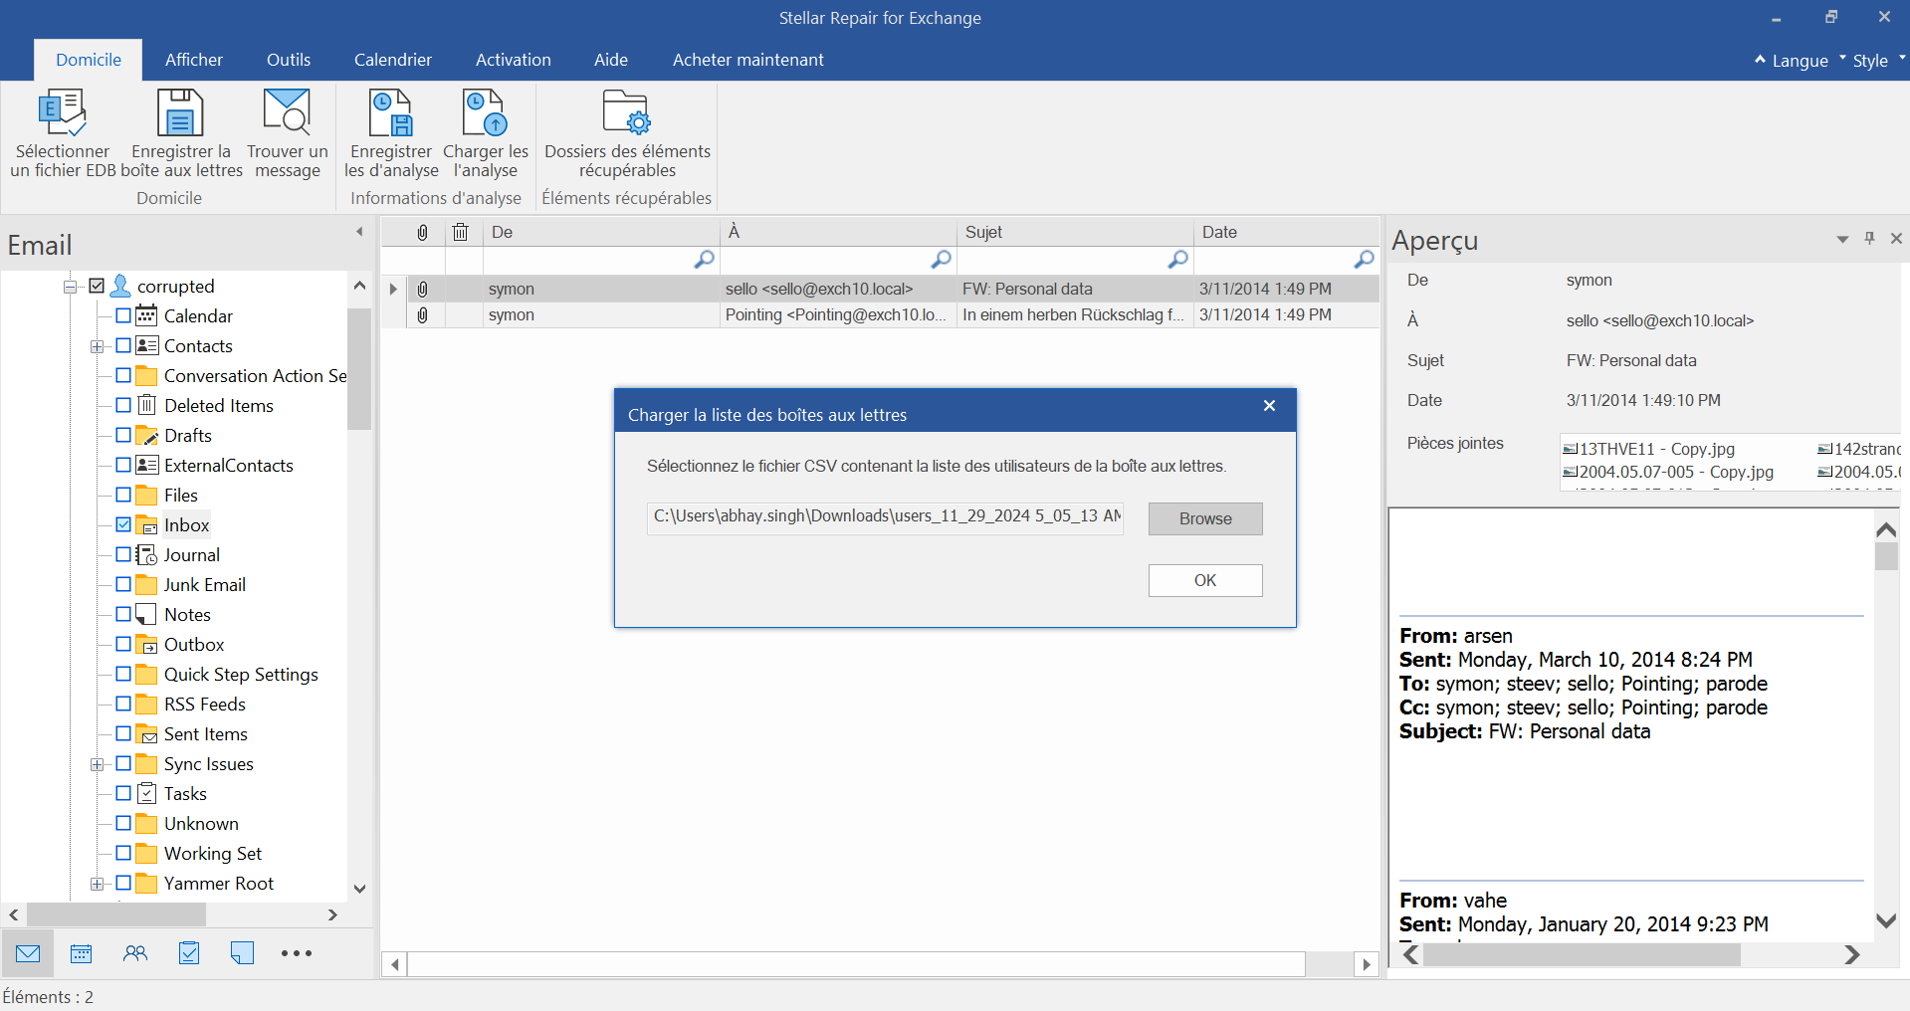Select email with subject FW: Personal data
The width and height of the screenshot is (1910, 1011).
point(880,290)
